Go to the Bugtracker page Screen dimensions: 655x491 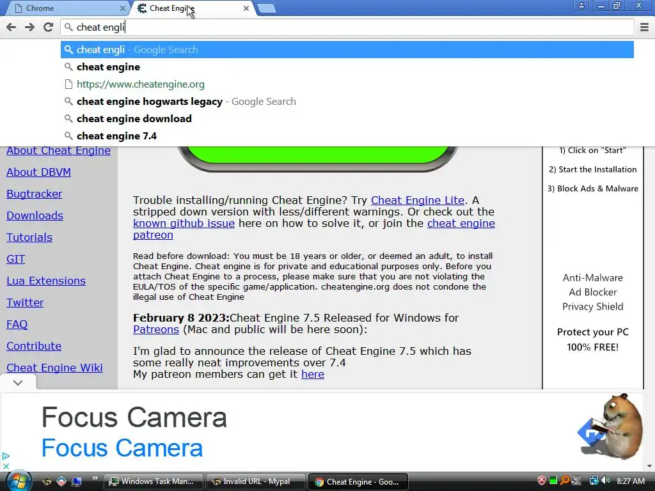pyautogui.click(x=35, y=194)
